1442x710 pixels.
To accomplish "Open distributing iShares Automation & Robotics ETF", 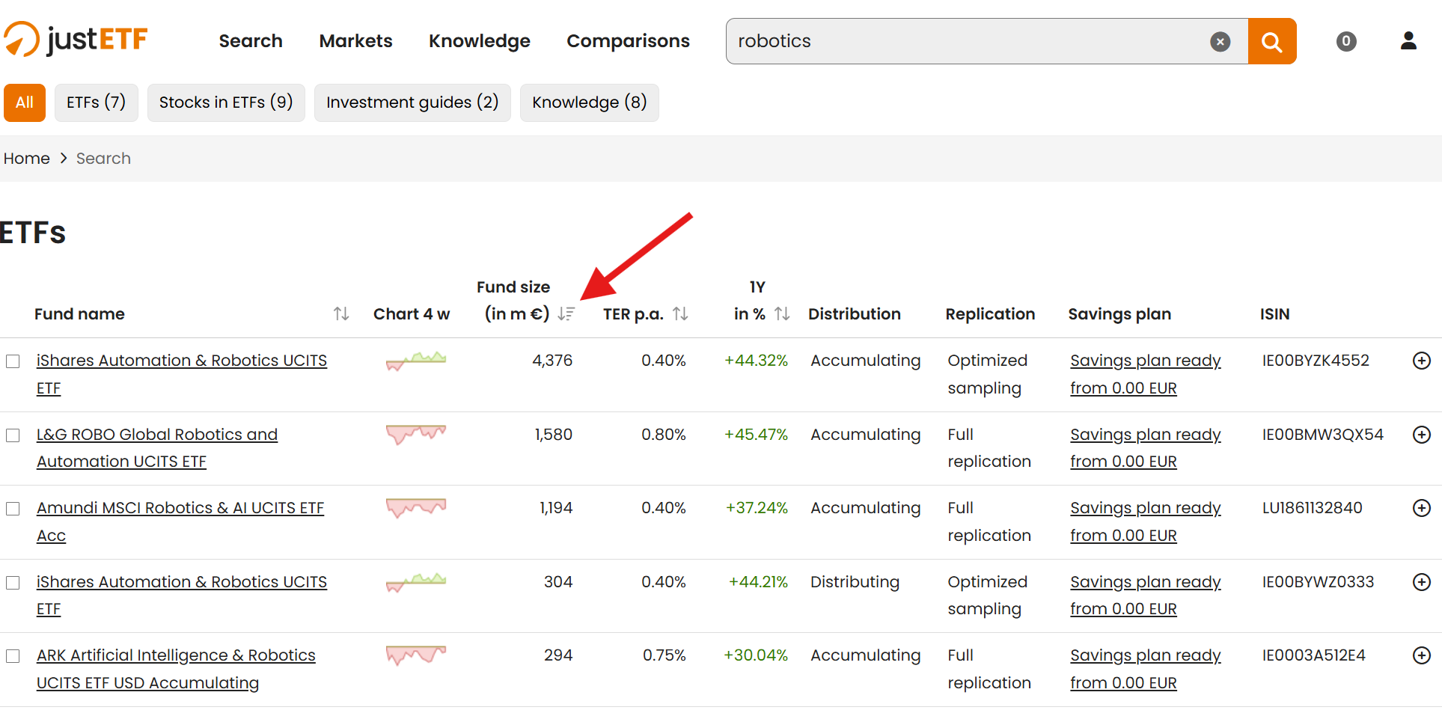I will (182, 596).
